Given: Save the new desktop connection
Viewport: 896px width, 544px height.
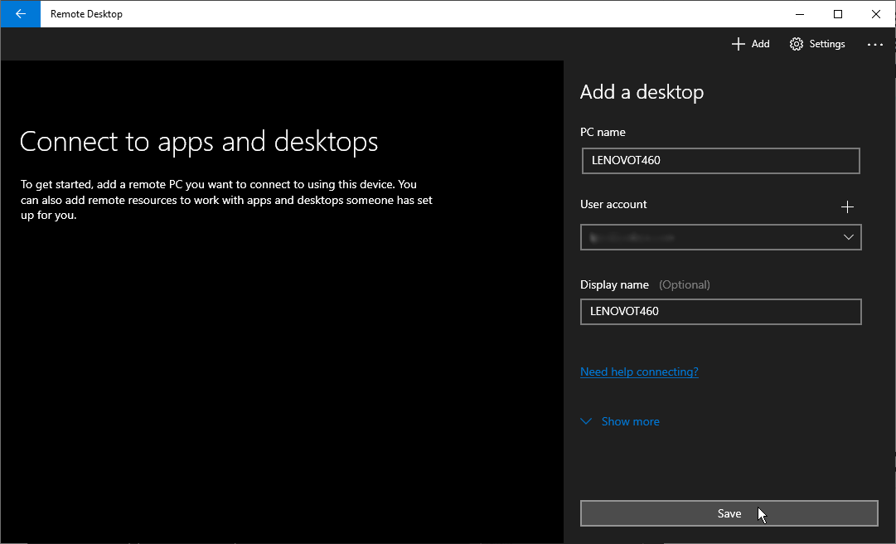Looking at the screenshot, I should pos(729,513).
